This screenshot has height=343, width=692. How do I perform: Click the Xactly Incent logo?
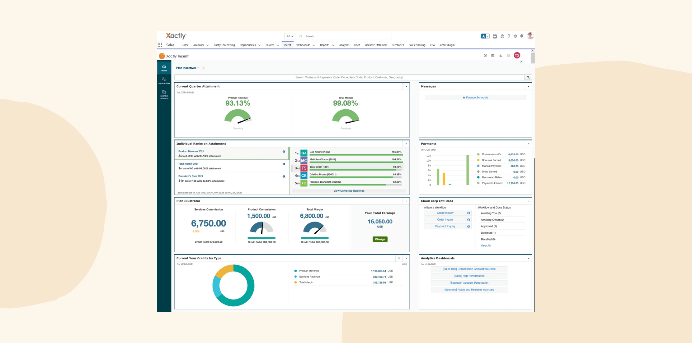tap(174, 56)
